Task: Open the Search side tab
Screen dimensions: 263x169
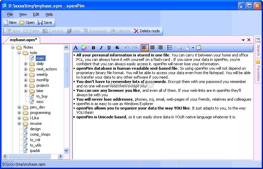Action: (258, 47)
